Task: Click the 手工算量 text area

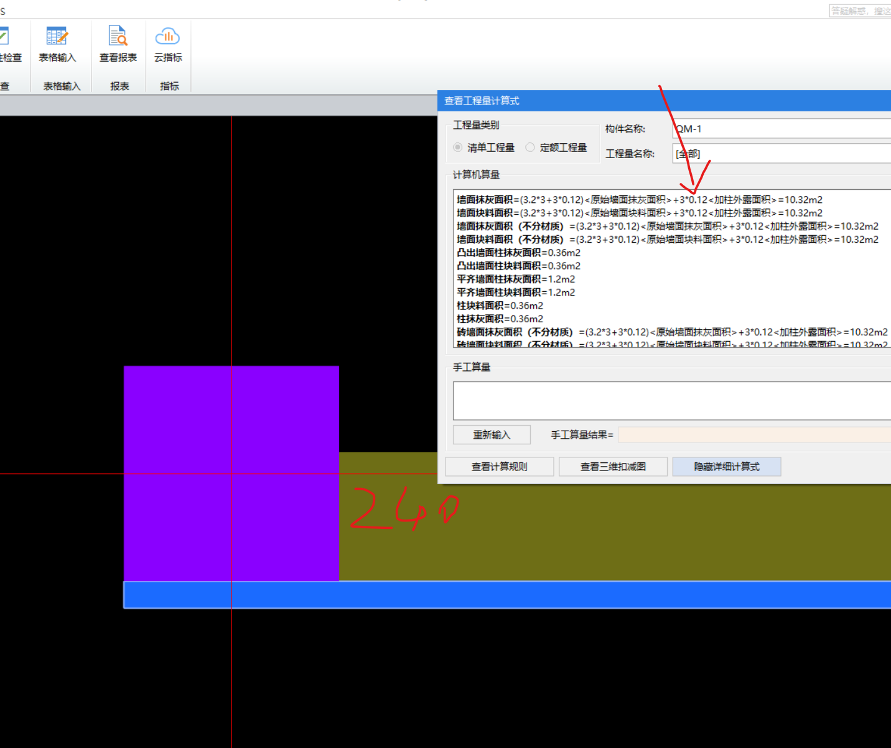Action: pos(672,401)
